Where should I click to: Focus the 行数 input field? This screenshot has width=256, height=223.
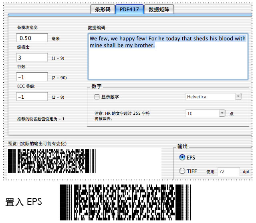(32, 77)
